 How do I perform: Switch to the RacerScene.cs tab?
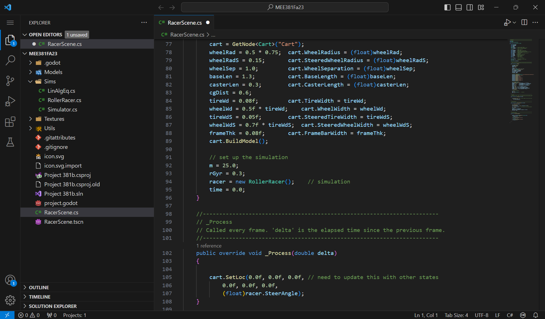click(184, 22)
